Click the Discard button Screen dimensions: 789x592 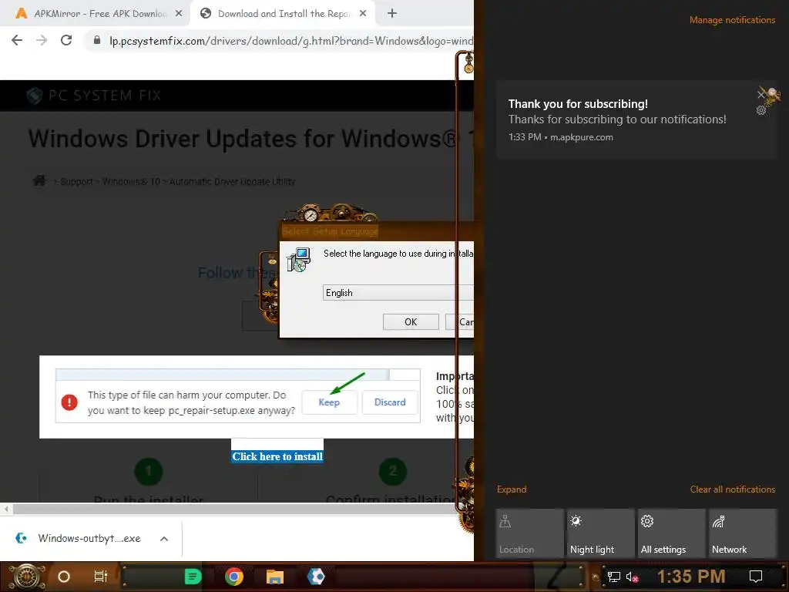(x=390, y=402)
